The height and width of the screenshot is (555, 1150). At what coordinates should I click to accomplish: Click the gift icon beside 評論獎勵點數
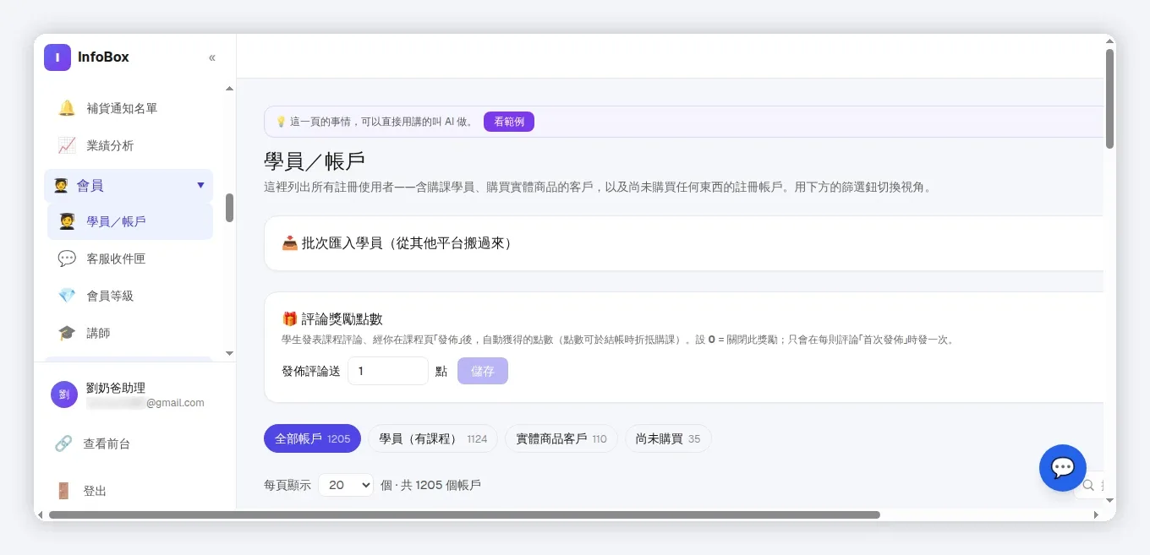click(x=289, y=318)
